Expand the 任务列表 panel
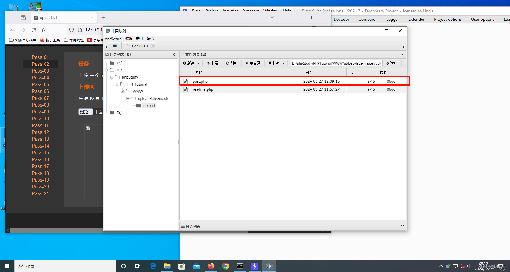Image resolution: width=510 pixels, height=272 pixels. click(403, 225)
